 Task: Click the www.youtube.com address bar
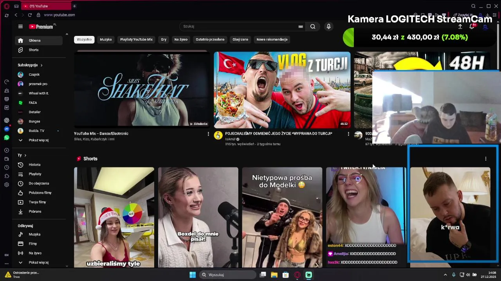click(x=59, y=15)
